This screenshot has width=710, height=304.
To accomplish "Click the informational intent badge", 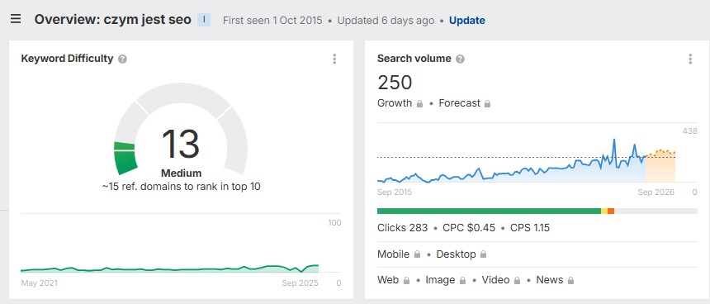I will 204,20.
